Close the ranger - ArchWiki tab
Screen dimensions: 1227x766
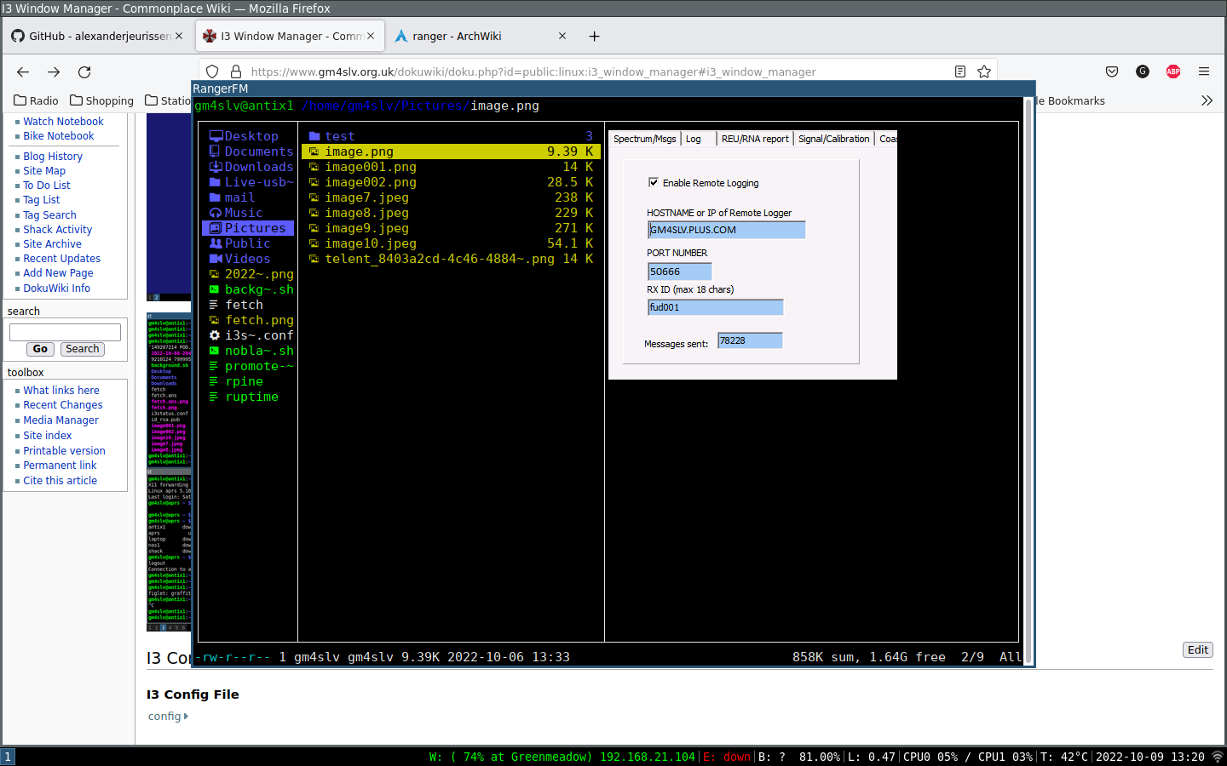562,36
